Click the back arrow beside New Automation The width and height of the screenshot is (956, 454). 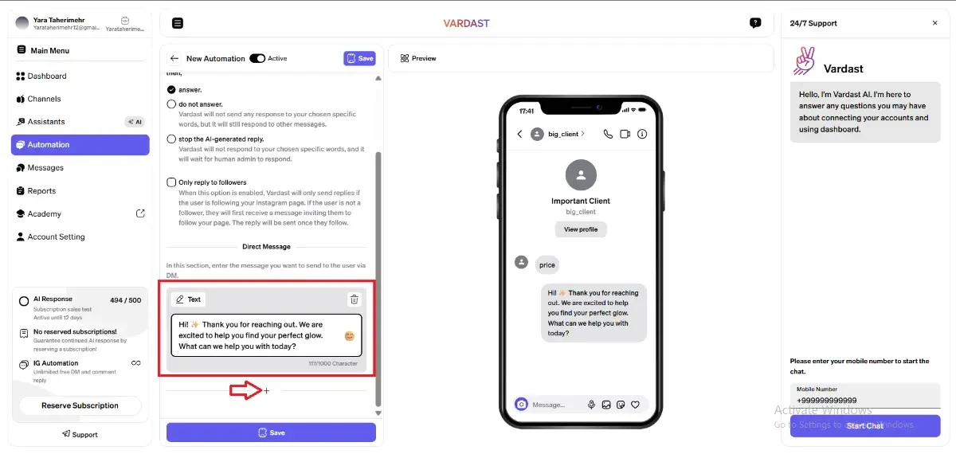click(174, 58)
